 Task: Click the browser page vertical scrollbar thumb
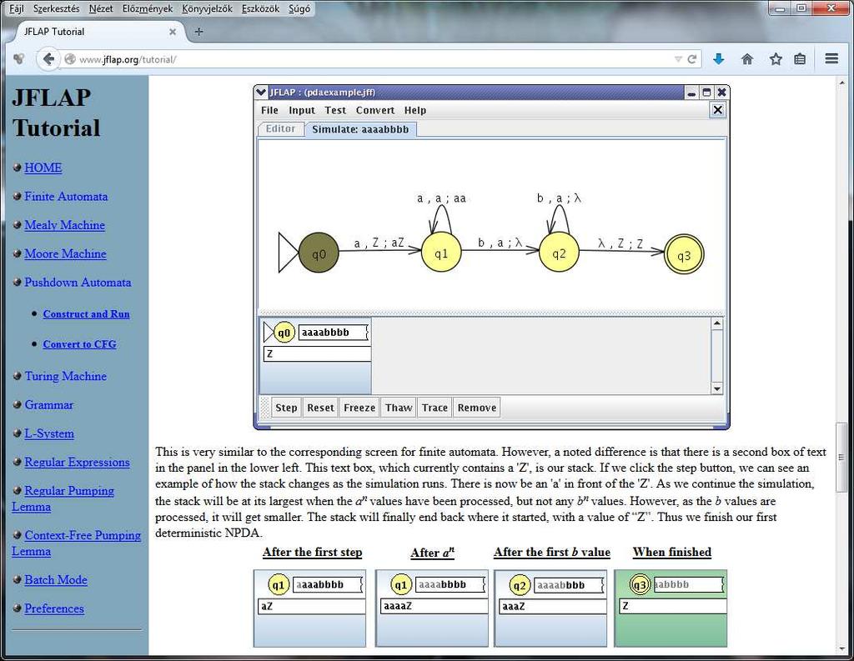pos(841,458)
